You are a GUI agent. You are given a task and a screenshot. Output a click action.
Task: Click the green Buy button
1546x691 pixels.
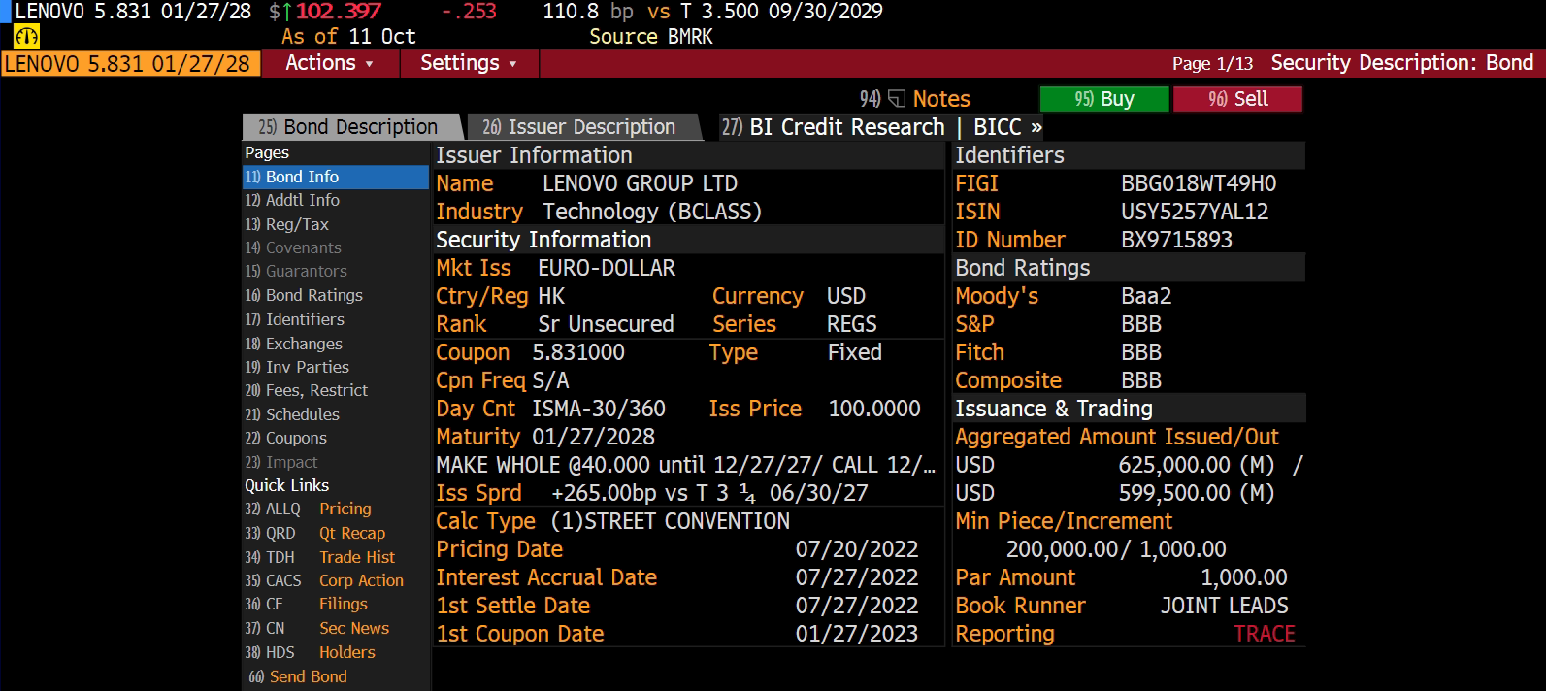1104,99
